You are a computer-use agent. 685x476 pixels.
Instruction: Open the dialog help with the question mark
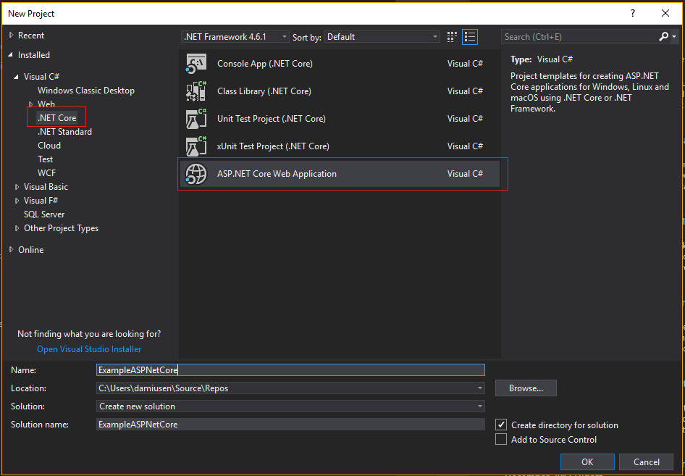pos(632,13)
